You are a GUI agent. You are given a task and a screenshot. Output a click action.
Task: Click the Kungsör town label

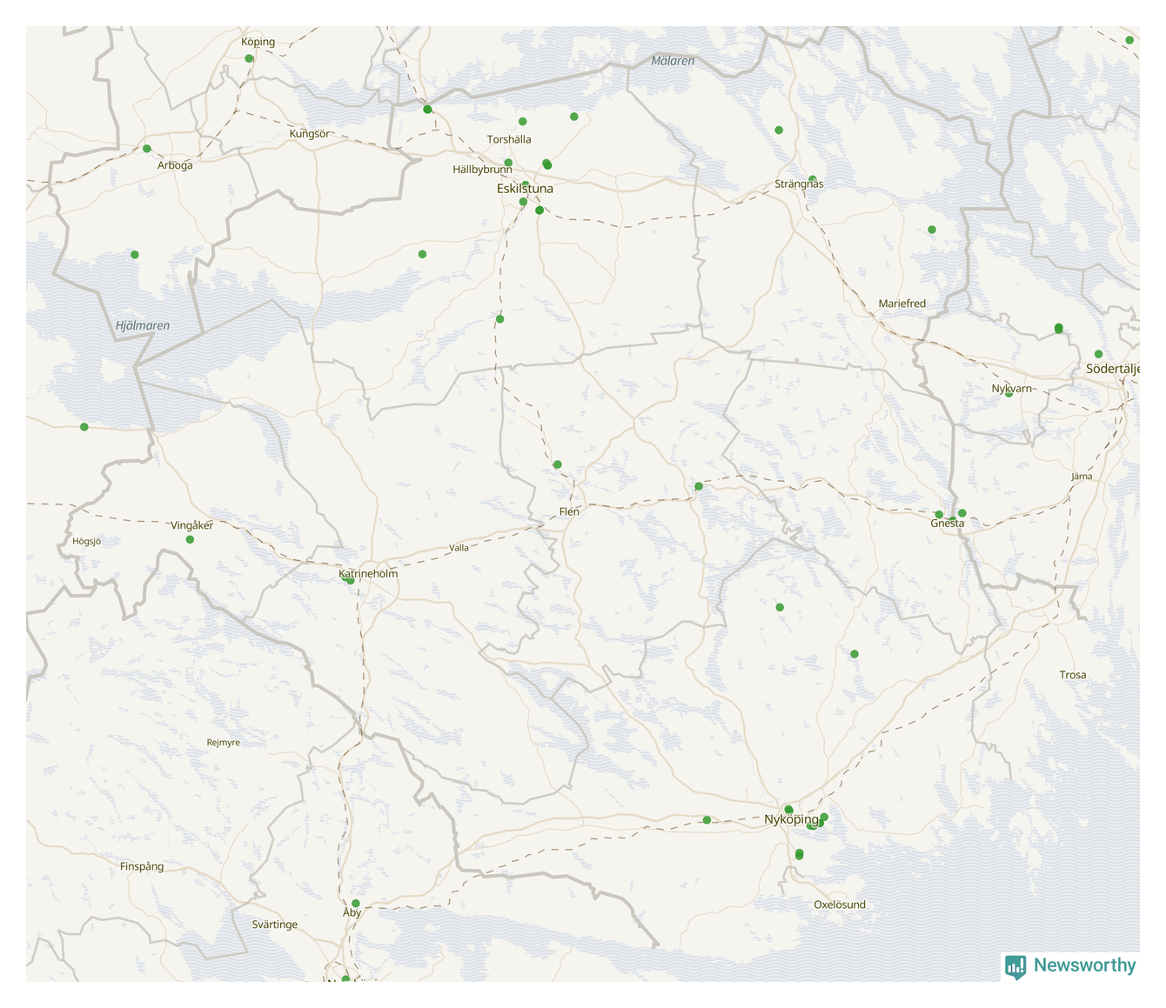click(310, 134)
